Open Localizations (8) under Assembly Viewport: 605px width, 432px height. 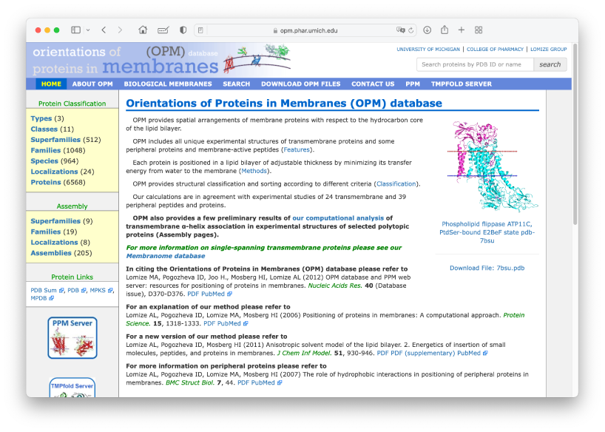pyautogui.click(x=54, y=243)
